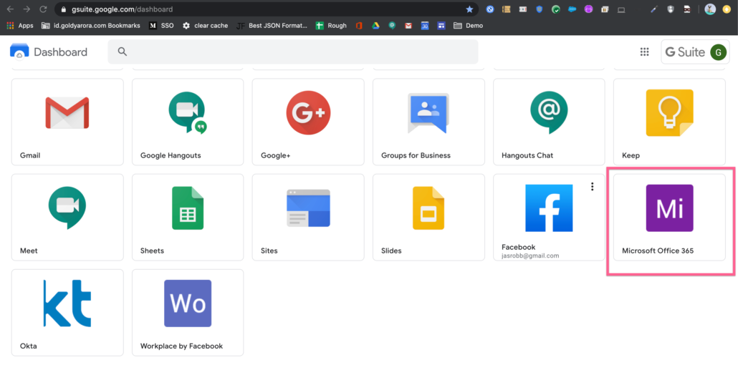Open the Google Hangouts app icon
Viewport: 738px width, 370px height.
(188, 113)
